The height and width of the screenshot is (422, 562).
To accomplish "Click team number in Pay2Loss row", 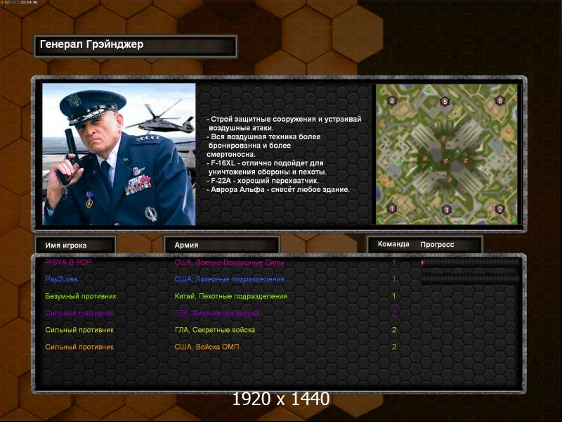I will (394, 279).
